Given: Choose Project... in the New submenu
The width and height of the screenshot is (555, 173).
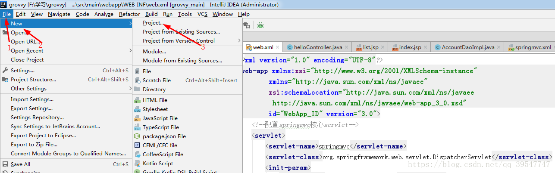Looking at the screenshot, I should tap(153, 23).
